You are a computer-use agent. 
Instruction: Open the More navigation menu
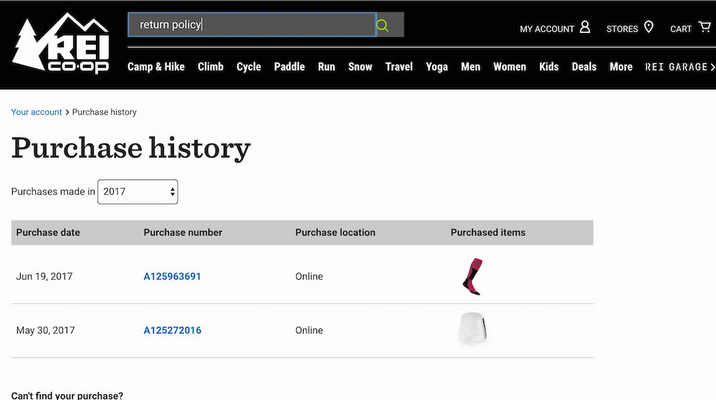click(621, 67)
